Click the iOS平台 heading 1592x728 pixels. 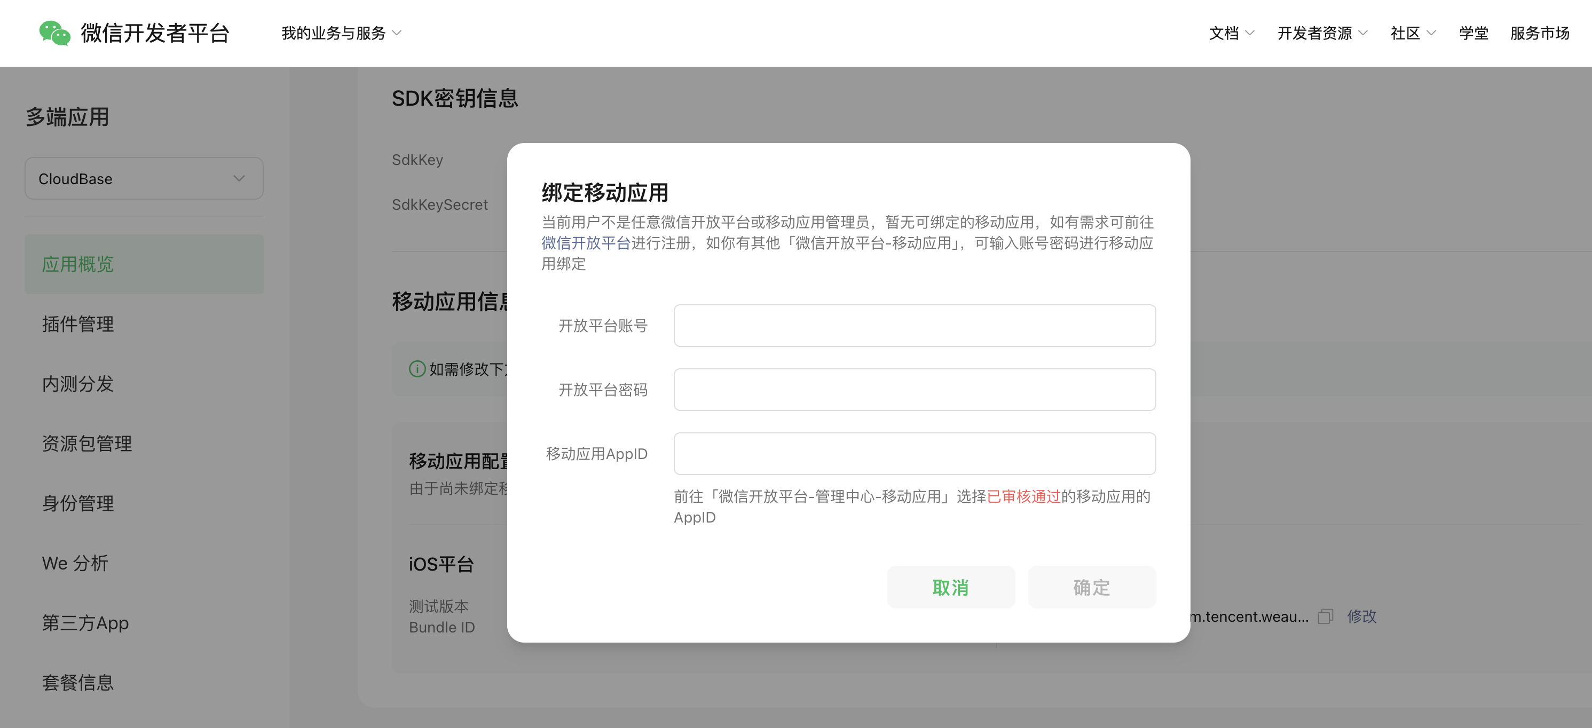[x=442, y=564]
